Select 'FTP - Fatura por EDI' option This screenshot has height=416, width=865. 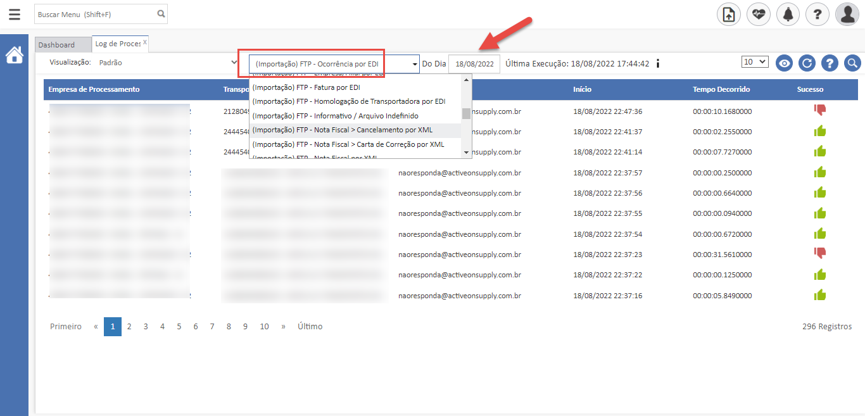coord(306,87)
